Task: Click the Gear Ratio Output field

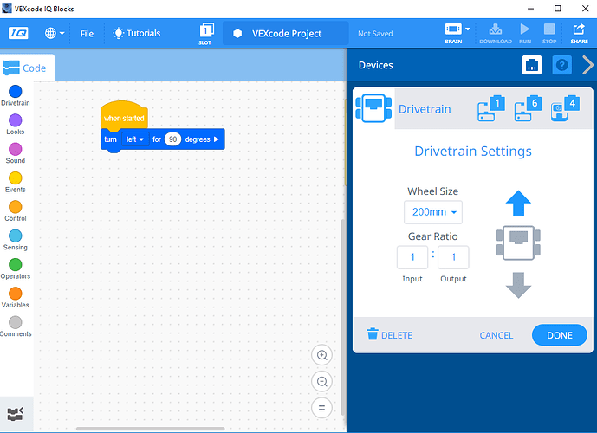Action: pos(453,257)
